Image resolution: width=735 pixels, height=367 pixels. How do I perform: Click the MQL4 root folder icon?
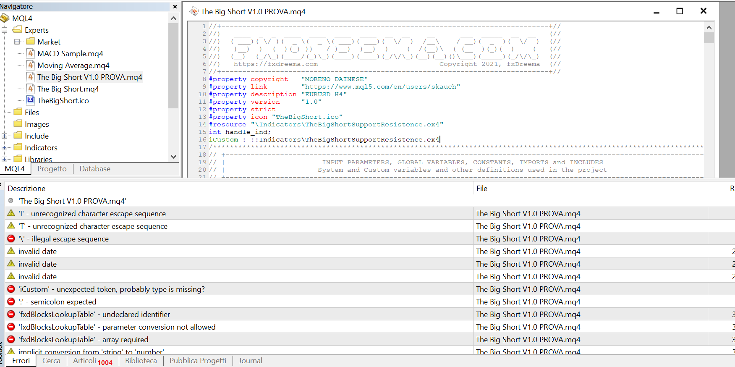click(5, 18)
